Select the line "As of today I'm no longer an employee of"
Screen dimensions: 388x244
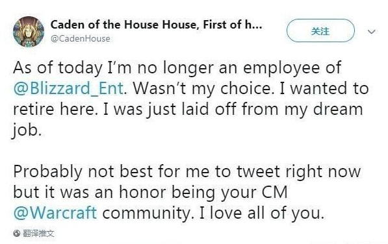click(x=177, y=67)
